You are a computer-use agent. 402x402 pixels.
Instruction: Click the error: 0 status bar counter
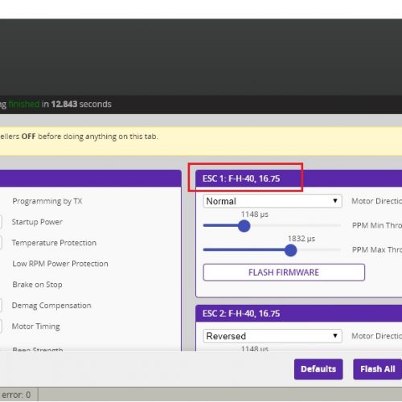(x=16, y=395)
